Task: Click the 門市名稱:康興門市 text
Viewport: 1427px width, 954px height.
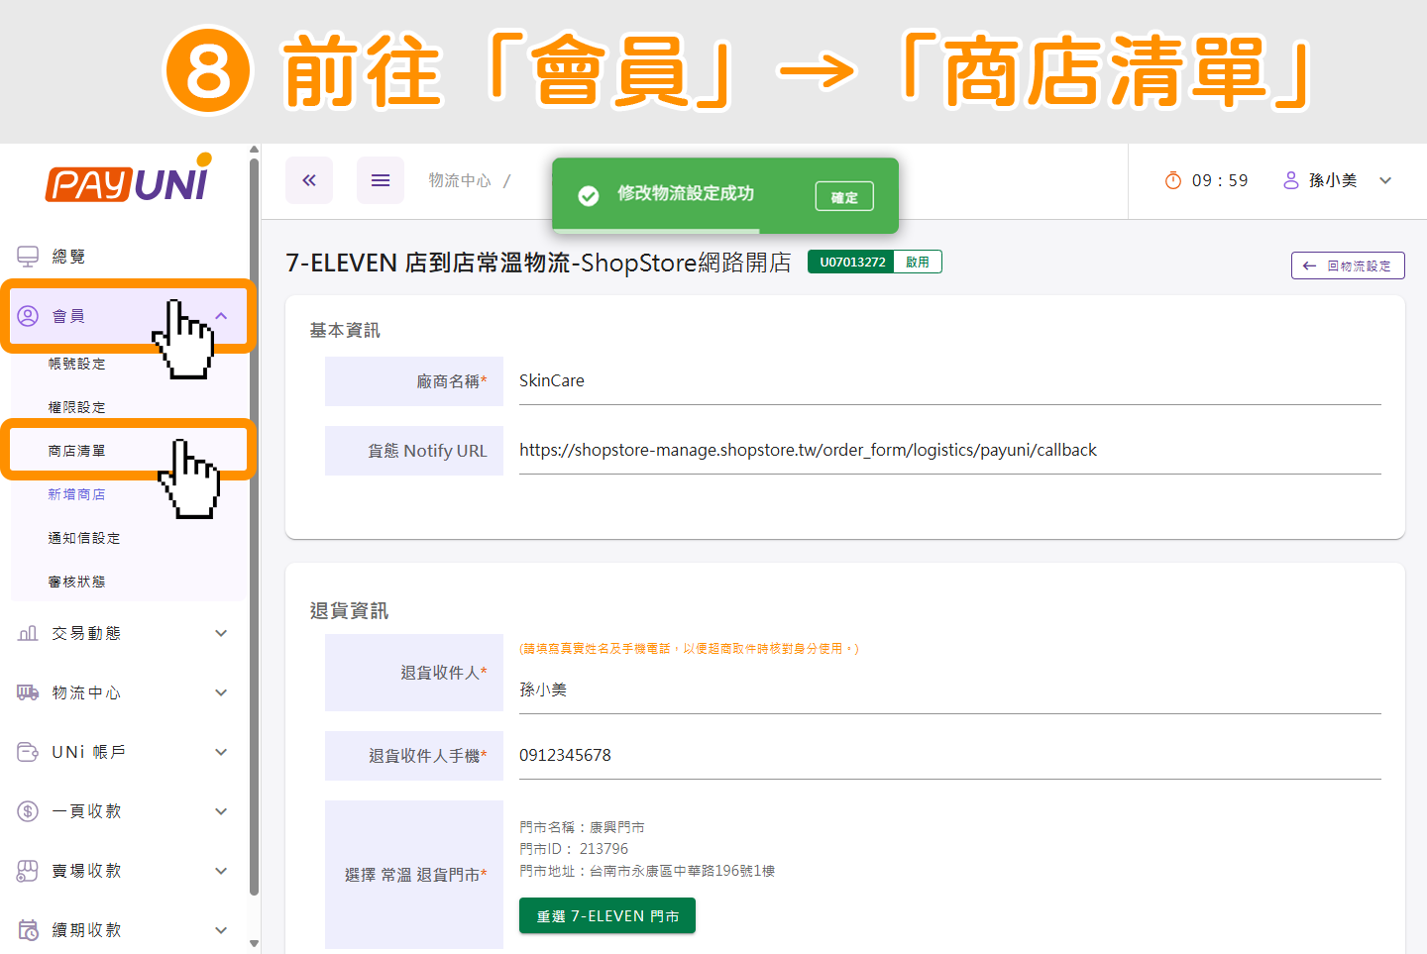Action: (582, 827)
